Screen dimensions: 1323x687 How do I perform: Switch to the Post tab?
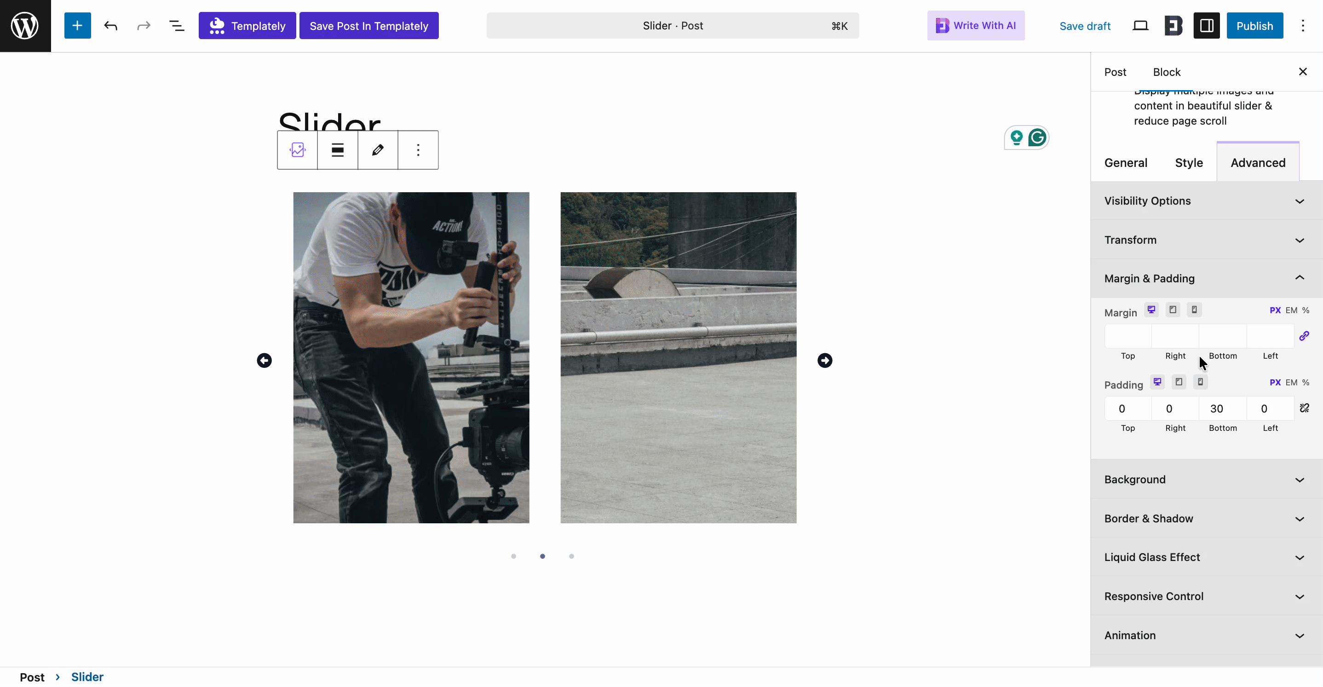(1115, 72)
